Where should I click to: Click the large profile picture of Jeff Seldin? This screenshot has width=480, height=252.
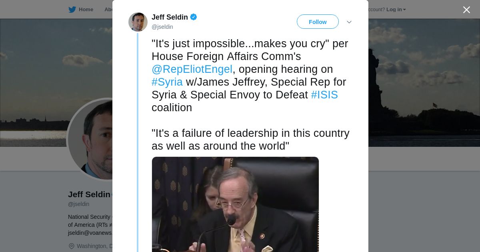tap(90, 139)
